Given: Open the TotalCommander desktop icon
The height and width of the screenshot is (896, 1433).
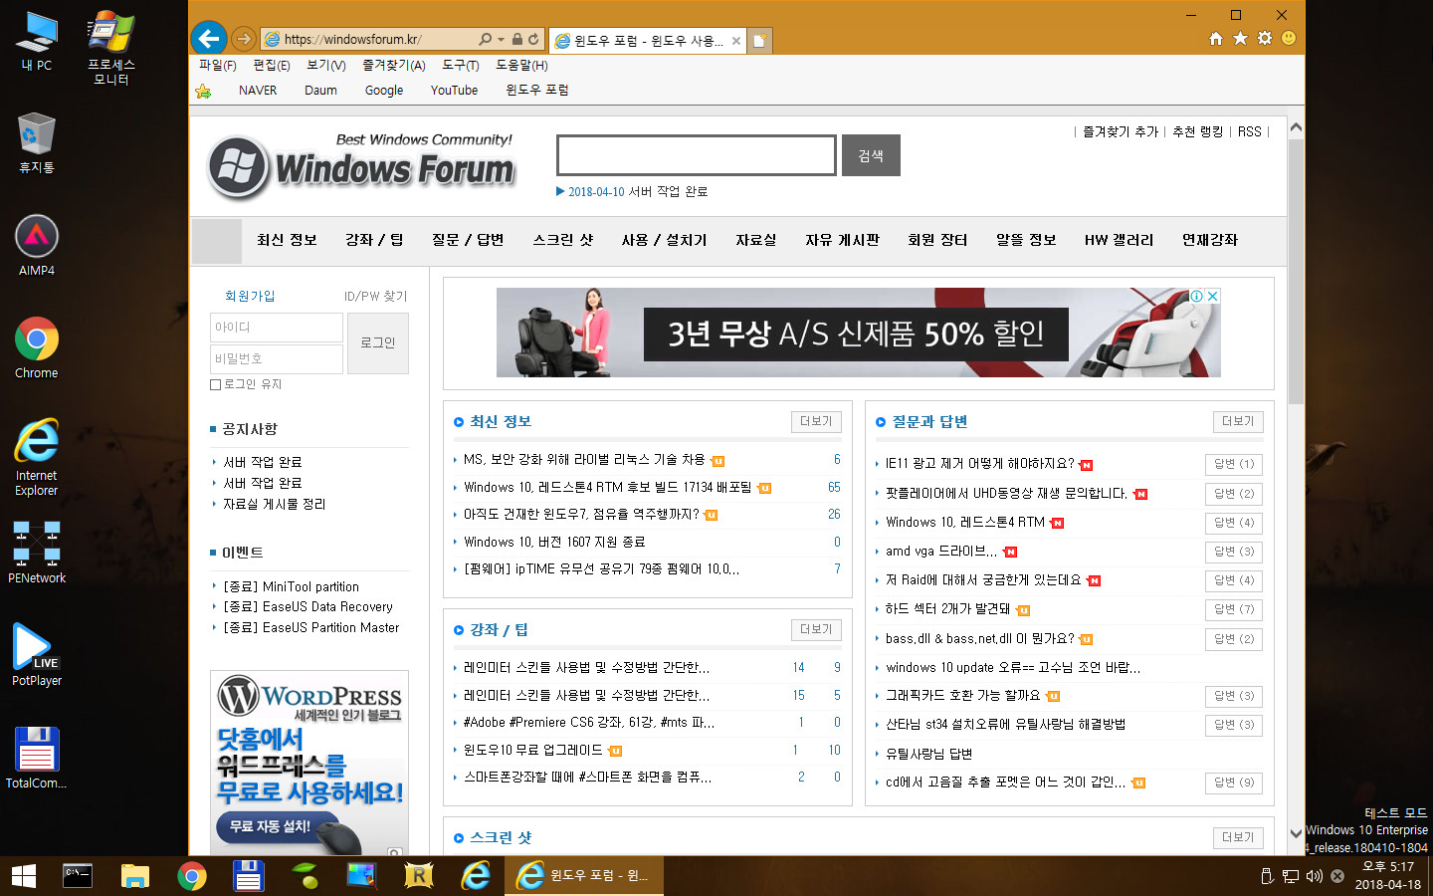Looking at the screenshot, I should [x=37, y=758].
